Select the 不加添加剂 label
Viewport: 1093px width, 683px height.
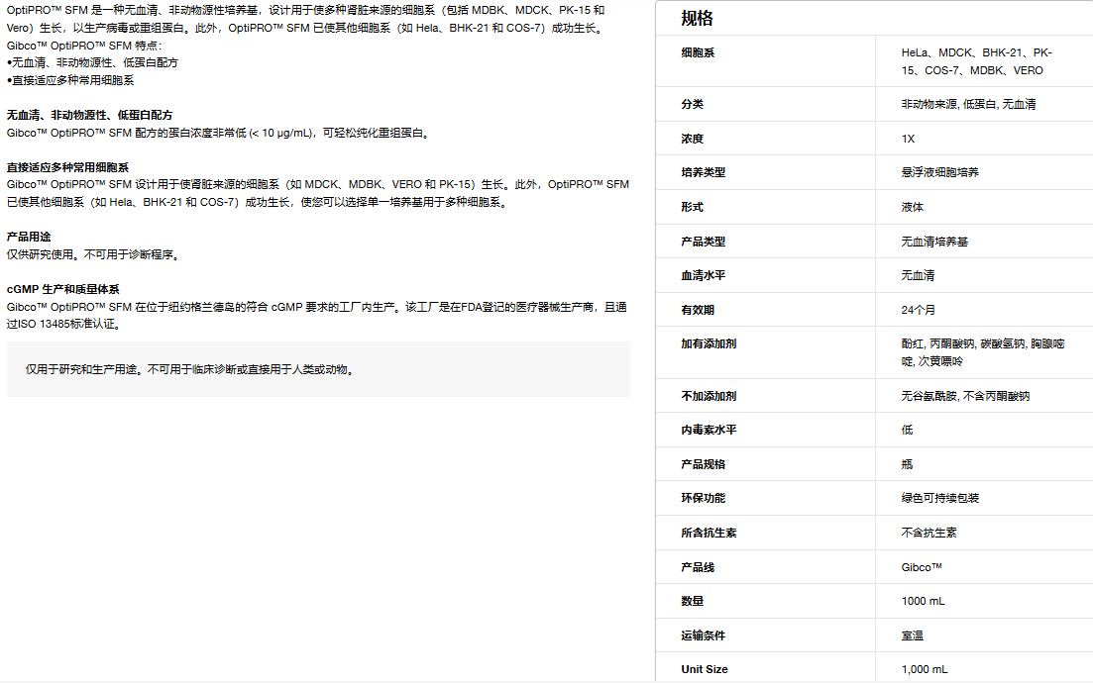click(709, 396)
